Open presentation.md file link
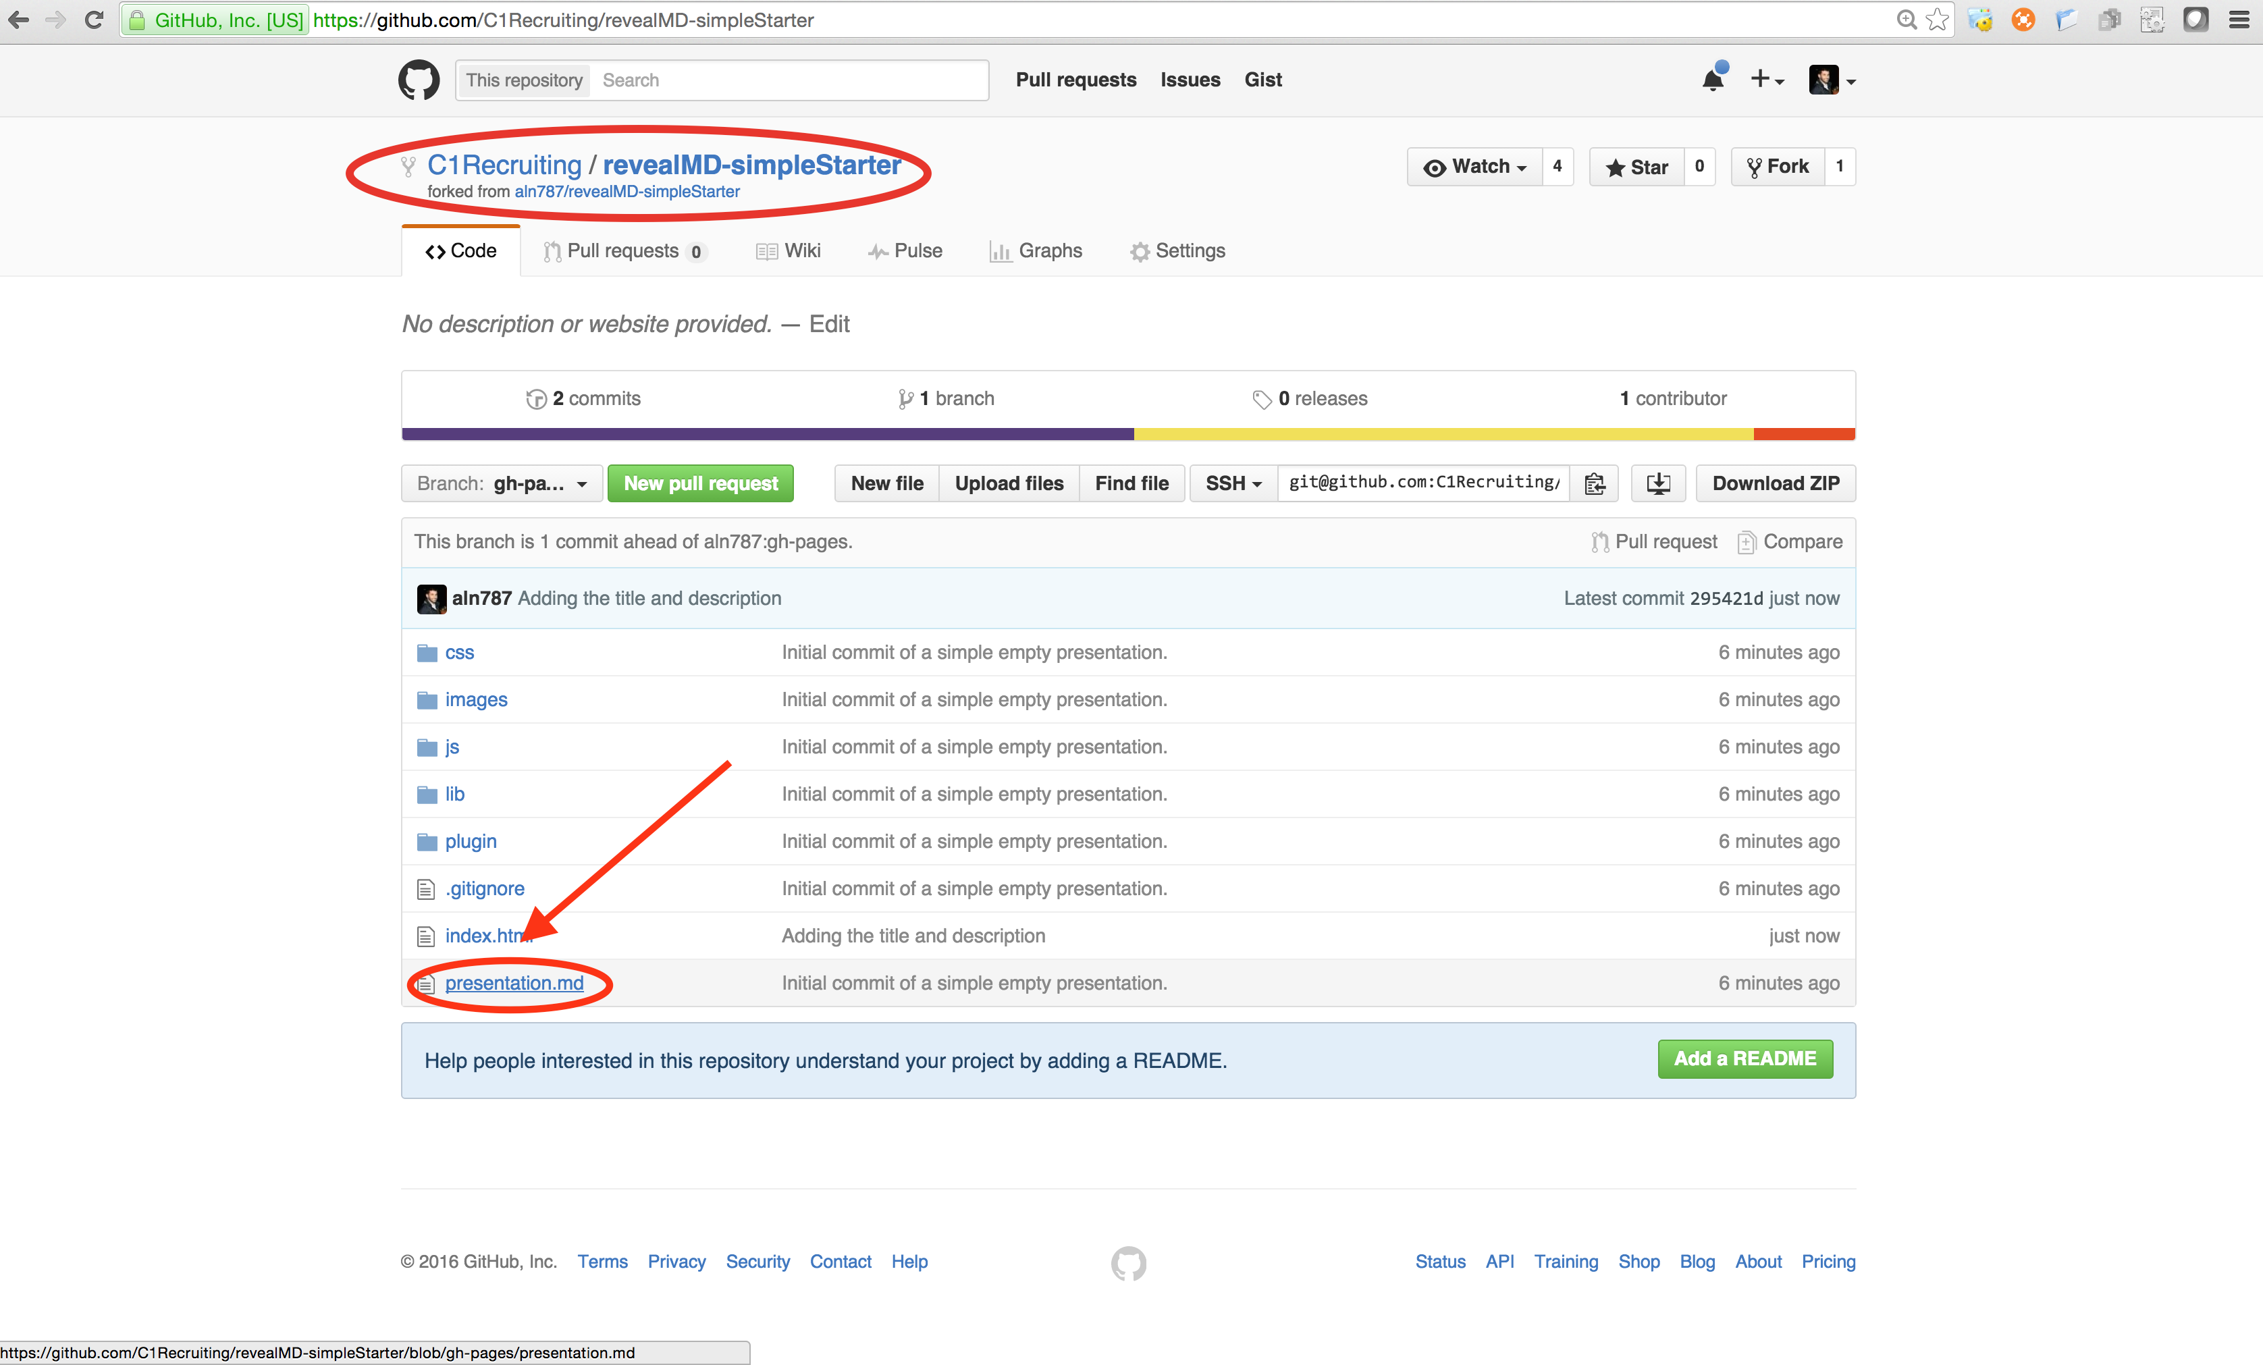Viewport: 2263px width, 1365px height. click(x=514, y=983)
